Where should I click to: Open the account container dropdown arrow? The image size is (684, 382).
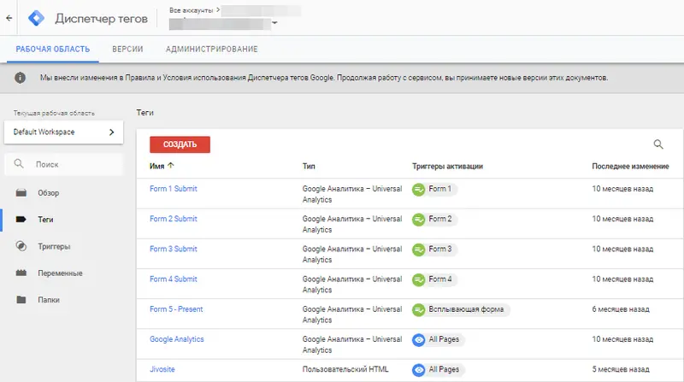(x=274, y=23)
